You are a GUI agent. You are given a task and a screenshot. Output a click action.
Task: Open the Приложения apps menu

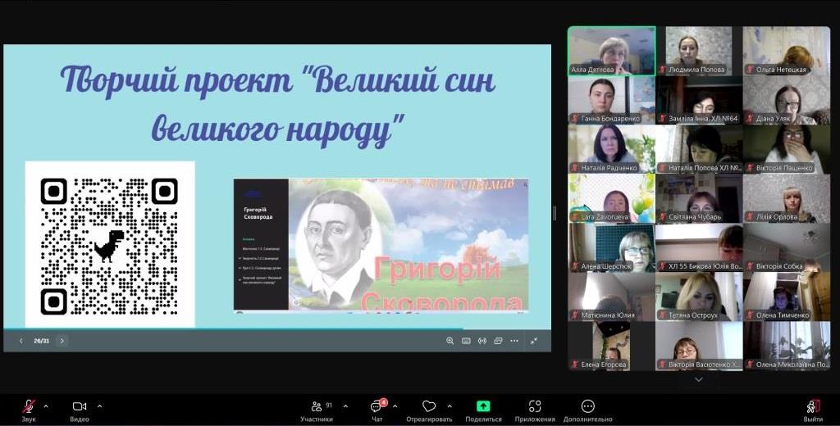pos(535,410)
